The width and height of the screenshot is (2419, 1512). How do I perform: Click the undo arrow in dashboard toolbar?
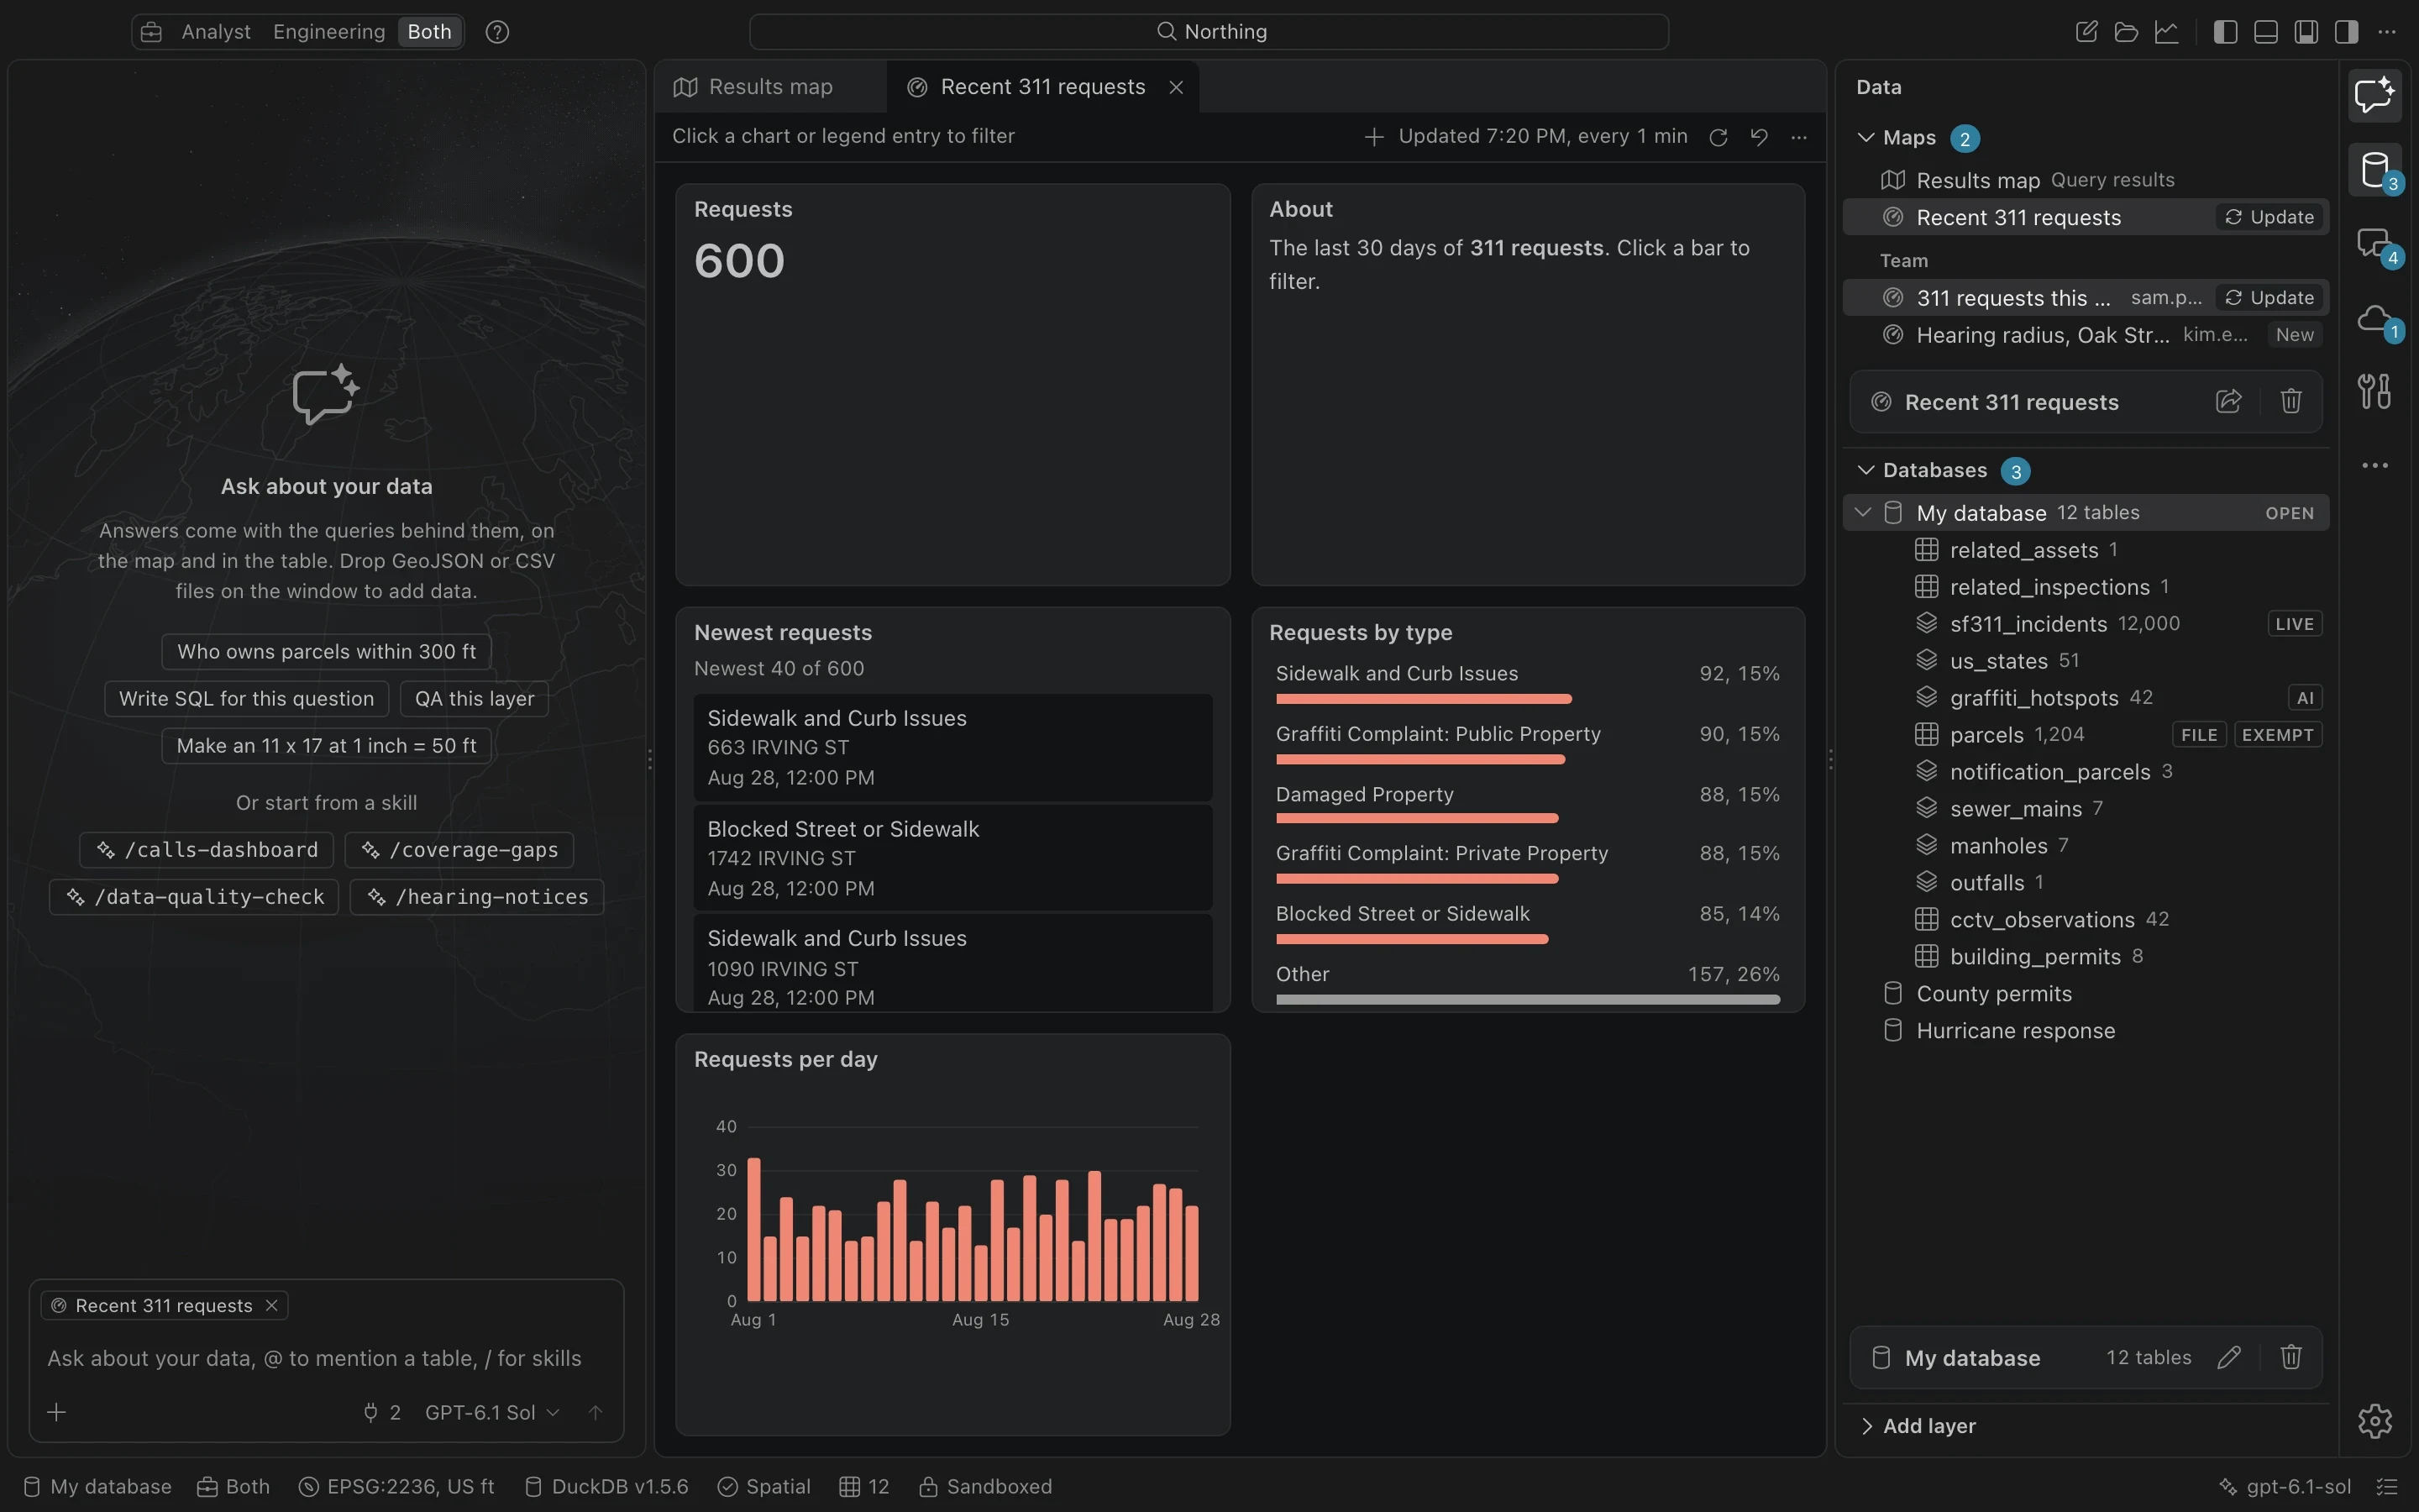[x=1760, y=137]
